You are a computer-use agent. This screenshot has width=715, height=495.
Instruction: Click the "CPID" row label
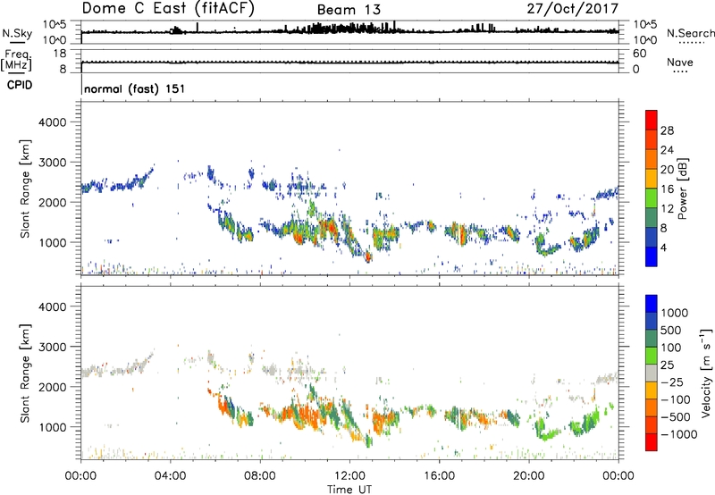tap(20, 85)
